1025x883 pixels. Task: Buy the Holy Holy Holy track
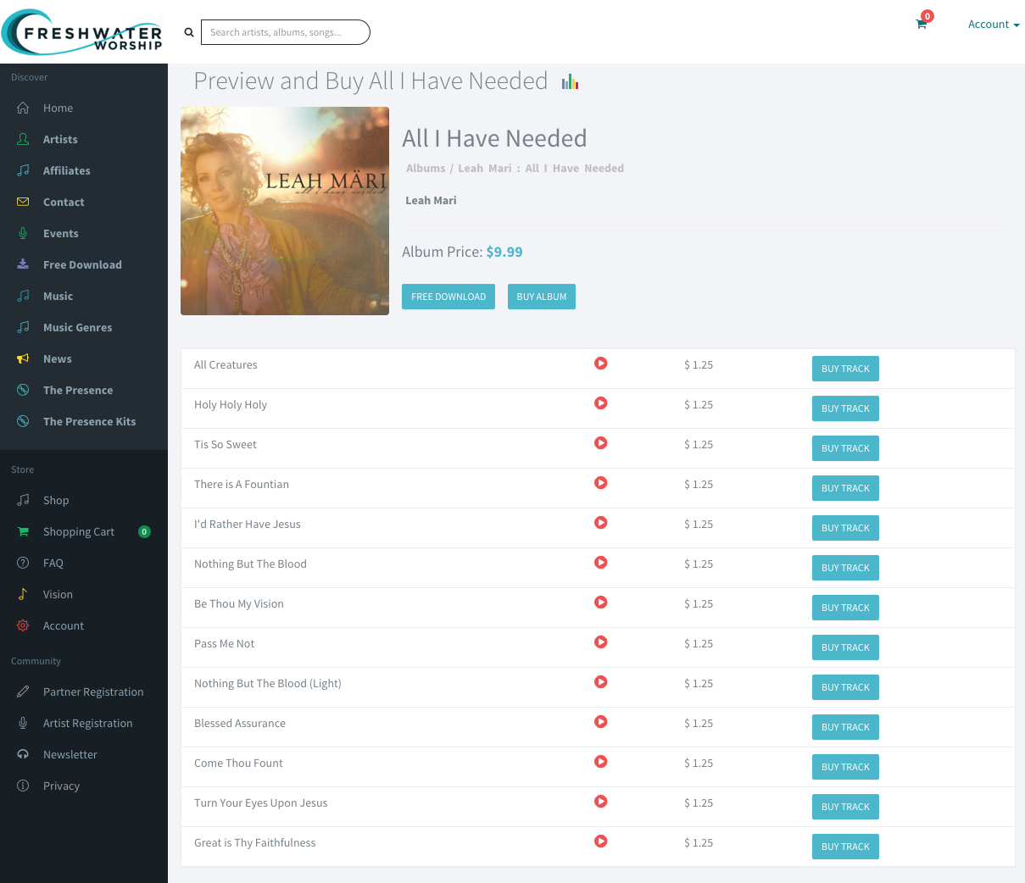[845, 408]
